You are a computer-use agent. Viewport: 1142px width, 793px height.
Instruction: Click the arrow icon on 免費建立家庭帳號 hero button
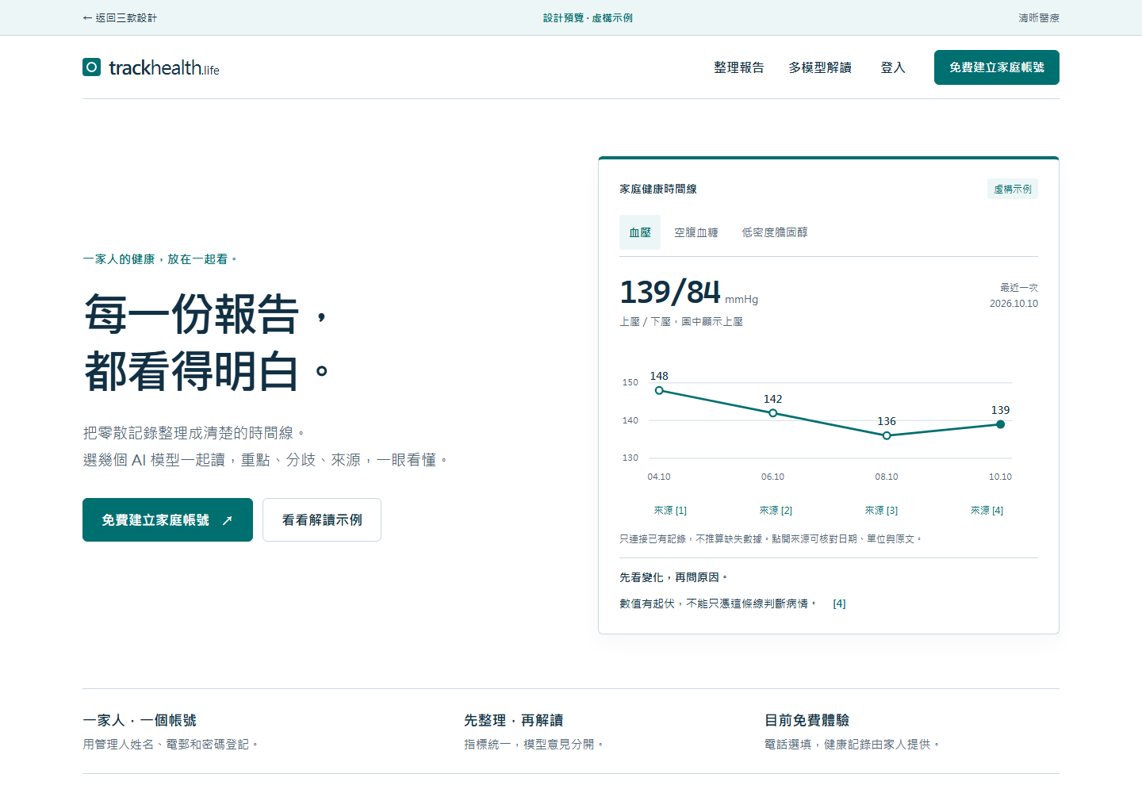[228, 520]
